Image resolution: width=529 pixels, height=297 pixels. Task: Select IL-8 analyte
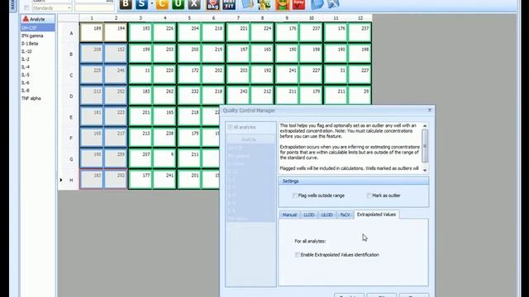38,90
